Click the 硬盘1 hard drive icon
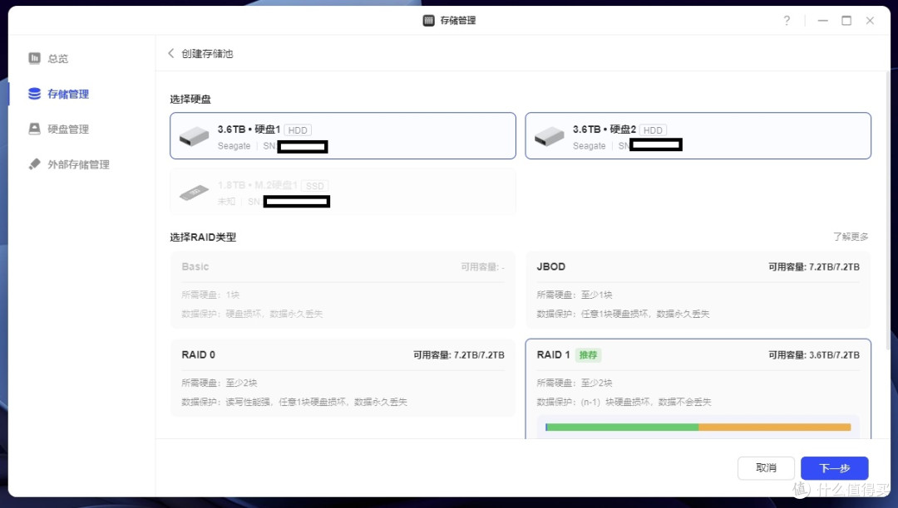 [x=194, y=137]
